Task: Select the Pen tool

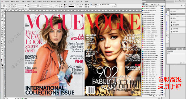Action: 2,27
